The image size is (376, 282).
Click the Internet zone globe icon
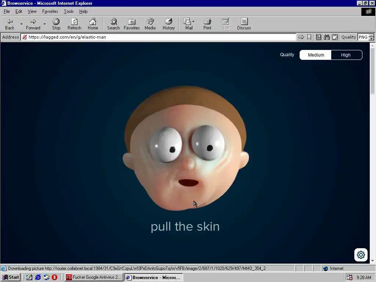click(325, 268)
